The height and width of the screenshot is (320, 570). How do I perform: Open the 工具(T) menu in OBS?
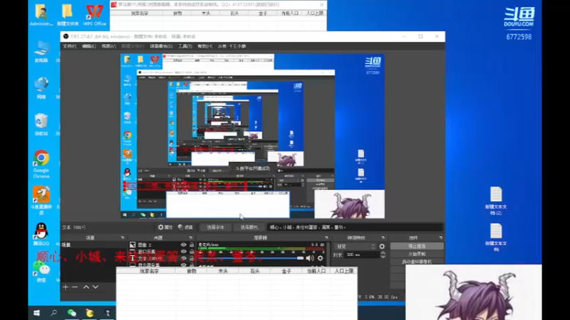(185, 46)
